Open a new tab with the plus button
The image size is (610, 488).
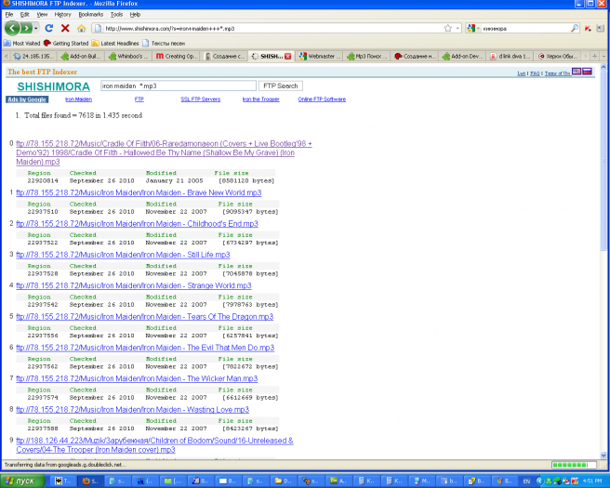(594, 57)
